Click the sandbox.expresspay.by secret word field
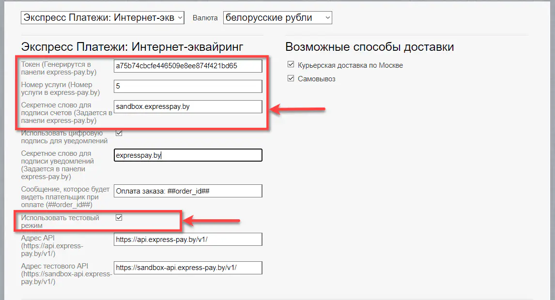 tap(188, 106)
